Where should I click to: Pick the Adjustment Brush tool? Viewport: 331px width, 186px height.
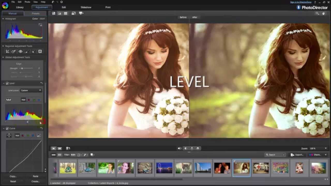[26, 51]
